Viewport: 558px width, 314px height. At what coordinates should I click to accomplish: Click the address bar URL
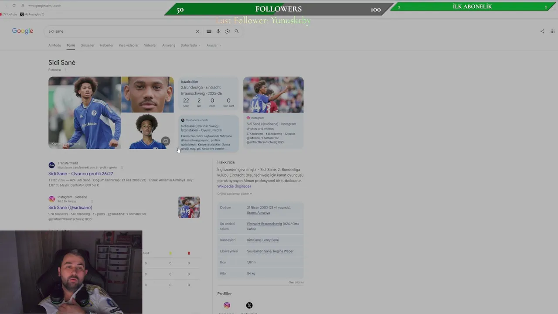(x=45, y=6)
